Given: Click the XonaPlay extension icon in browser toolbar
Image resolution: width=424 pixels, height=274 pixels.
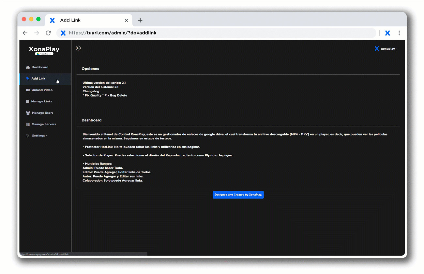Looking at the screenshot, I should [387, 33].
